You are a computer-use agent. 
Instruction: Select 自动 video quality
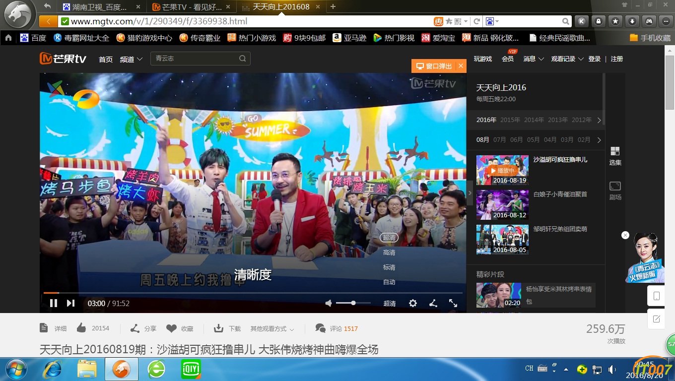(389, 282)
